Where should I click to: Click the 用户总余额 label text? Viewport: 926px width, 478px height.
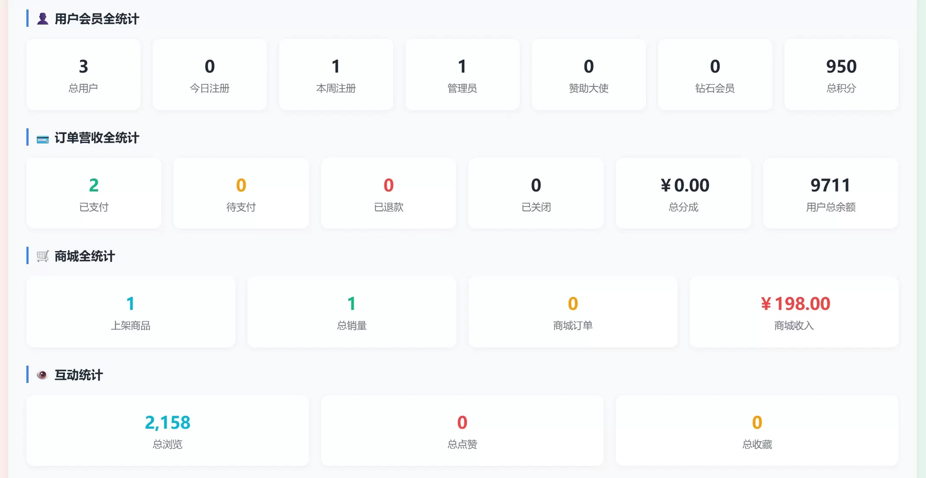pos(831,207)
